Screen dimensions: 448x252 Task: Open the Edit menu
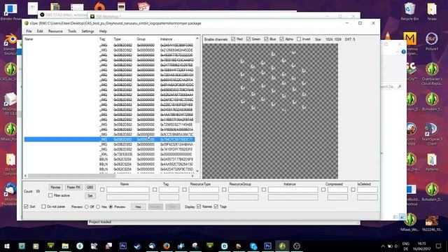tap(40, 31)
